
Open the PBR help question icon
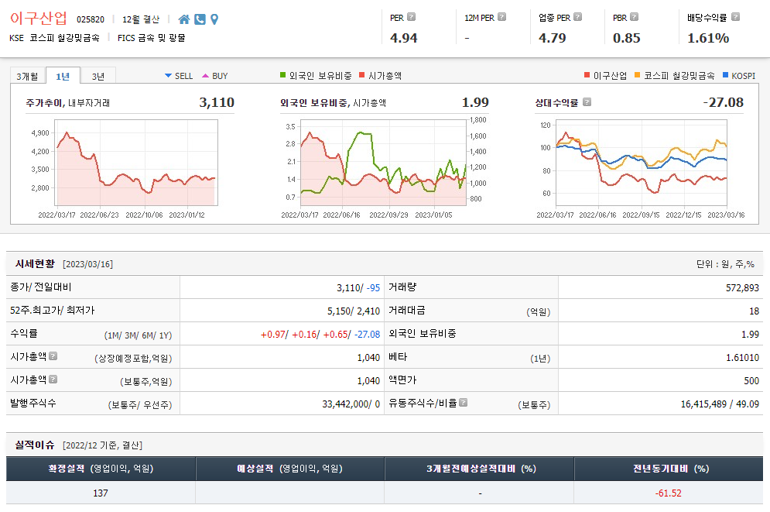pos(635,17)
